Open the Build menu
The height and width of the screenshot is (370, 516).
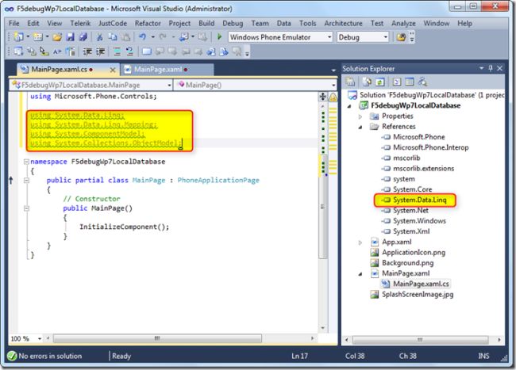(206, 23)
